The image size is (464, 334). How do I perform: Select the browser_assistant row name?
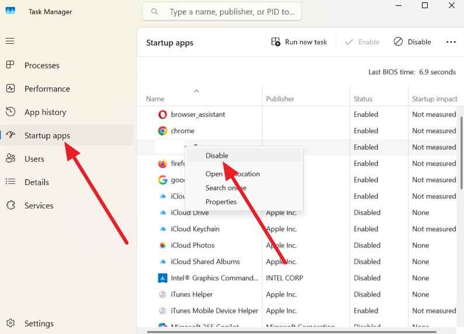(x=198, y=114)
